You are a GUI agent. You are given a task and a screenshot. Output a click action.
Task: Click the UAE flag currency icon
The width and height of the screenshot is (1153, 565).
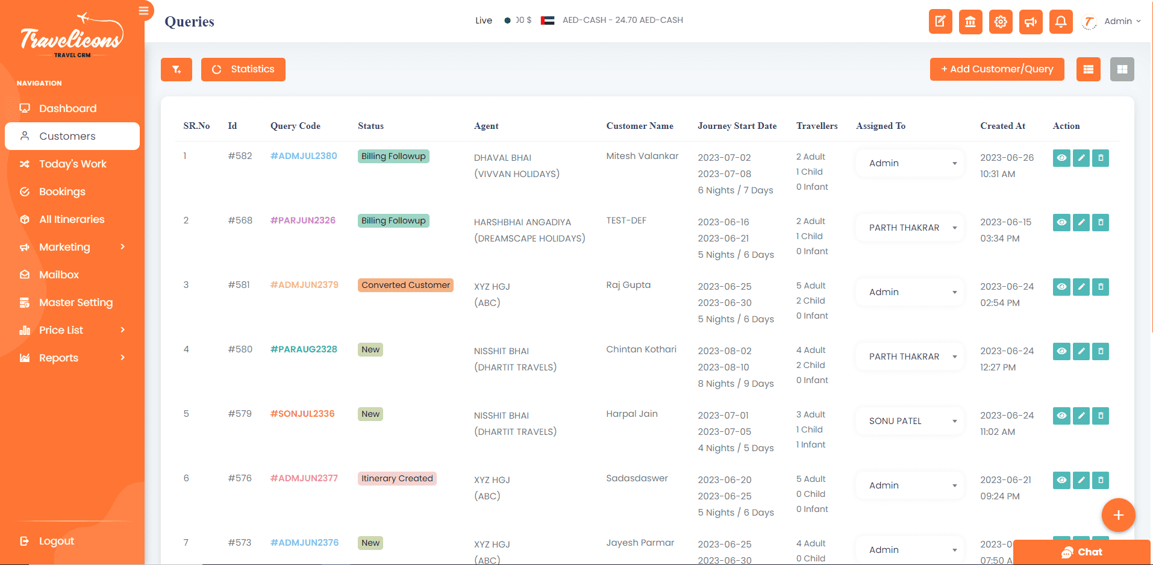tap(548, 20)
